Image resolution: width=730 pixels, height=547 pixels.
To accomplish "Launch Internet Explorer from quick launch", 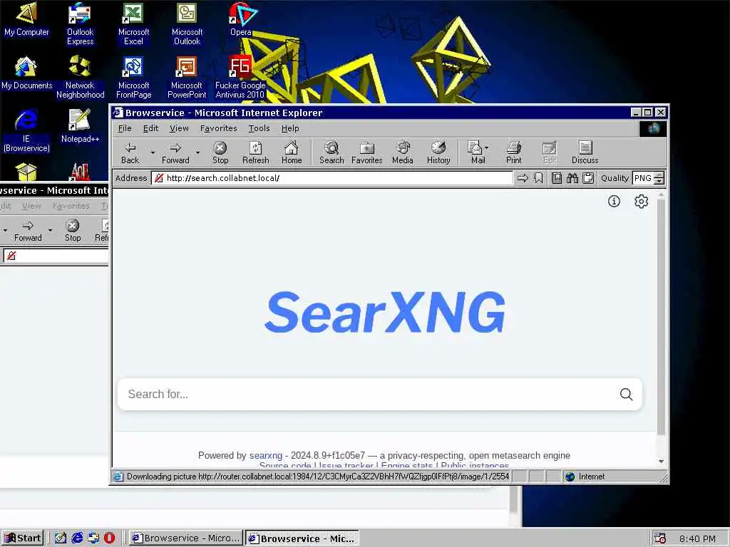I will pos(77,538).
